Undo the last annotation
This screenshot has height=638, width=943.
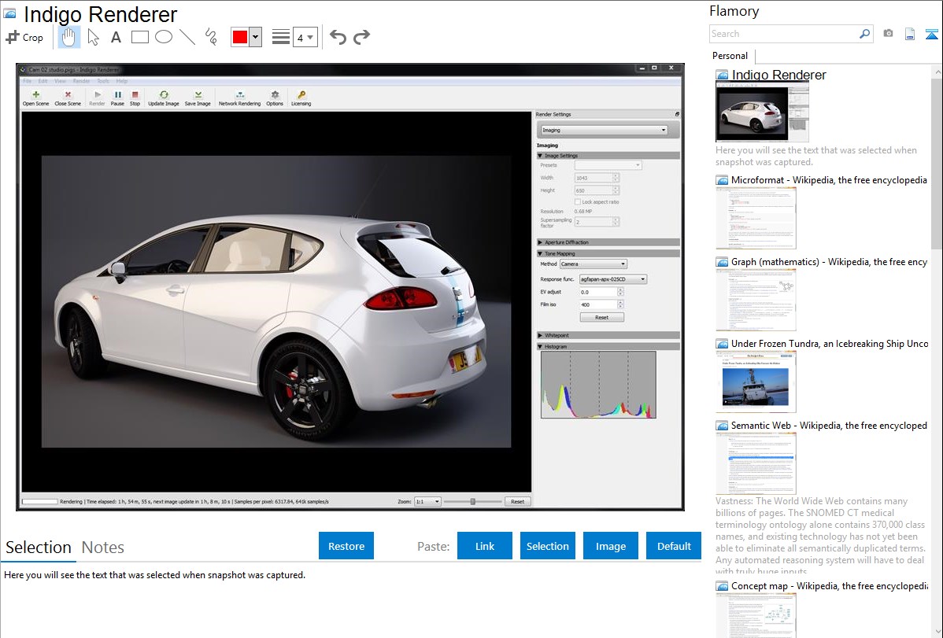pyautogui.click(x=338, y=37)
